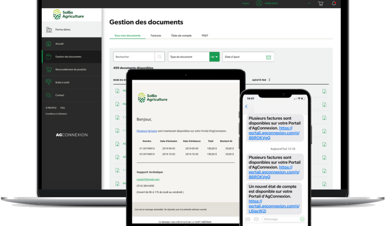The width and height of the screenshot is (392, 226).
Task: Tap the back chevron on the phone
Action: (x=246, y=107)
